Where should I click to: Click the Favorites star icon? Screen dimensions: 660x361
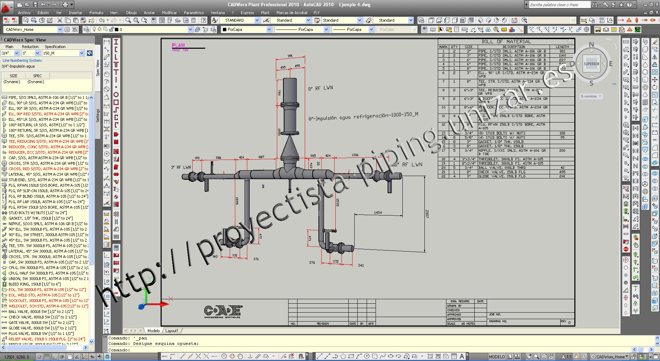[621, 5]
